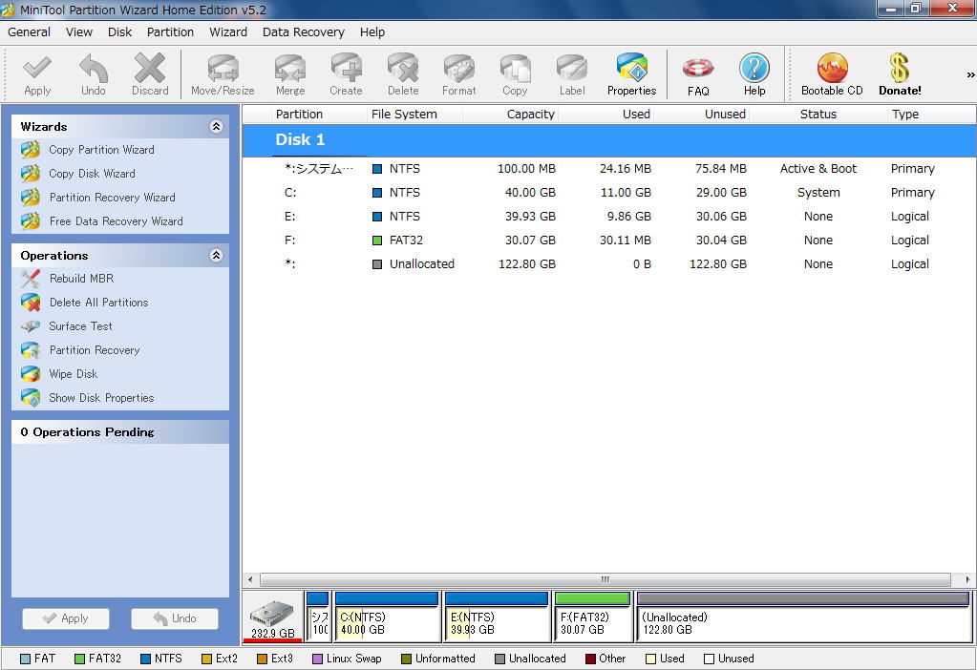Click the Copy partition toolbar icon
The image size is (977, 670).
516,74
